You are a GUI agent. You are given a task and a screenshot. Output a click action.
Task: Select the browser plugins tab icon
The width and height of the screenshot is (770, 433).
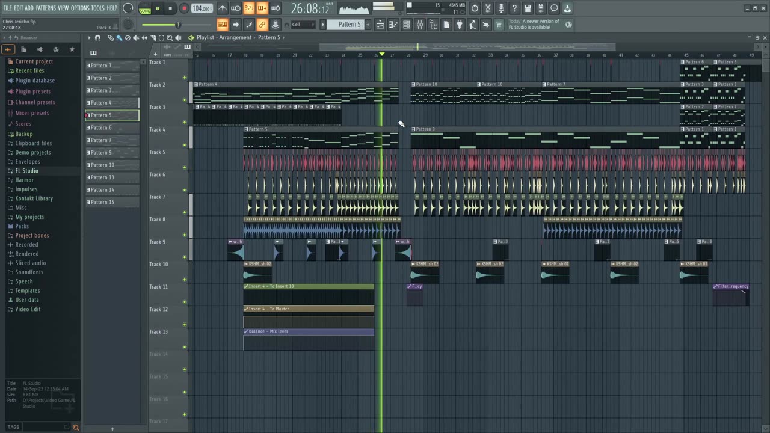point(40,49)
